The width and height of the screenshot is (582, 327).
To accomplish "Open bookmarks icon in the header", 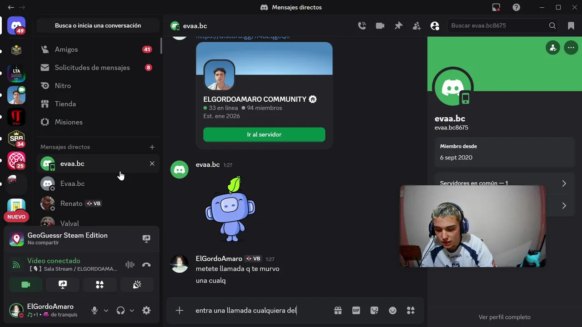I will tap(571, 26).
